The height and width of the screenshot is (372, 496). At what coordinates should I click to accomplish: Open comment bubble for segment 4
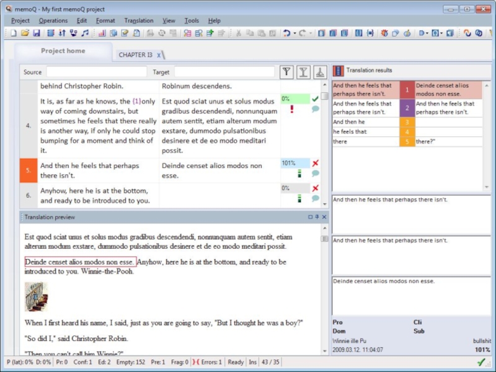tap(316, 109)
